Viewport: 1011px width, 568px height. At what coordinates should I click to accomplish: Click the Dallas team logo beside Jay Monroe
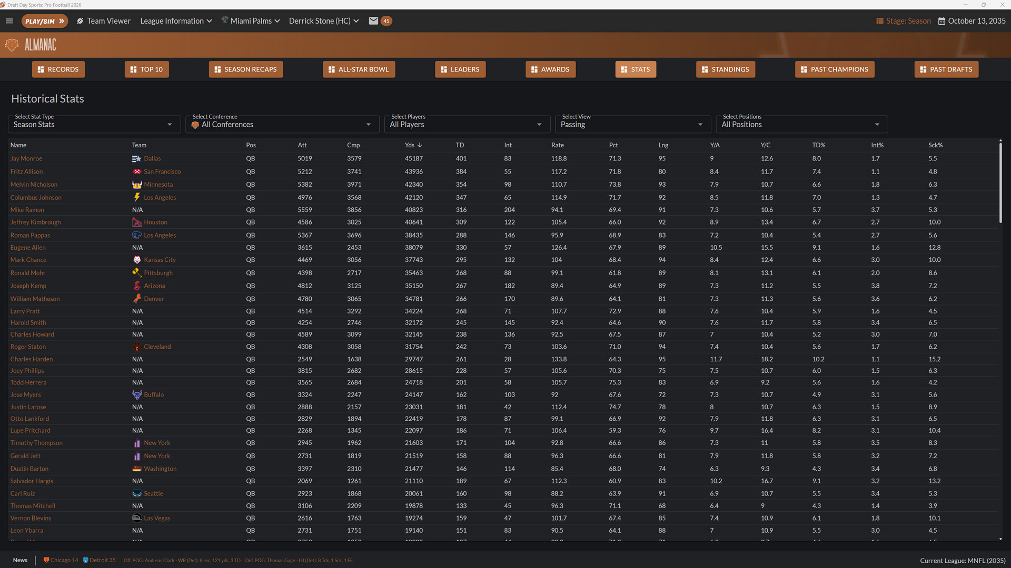(x=137, y=158)
